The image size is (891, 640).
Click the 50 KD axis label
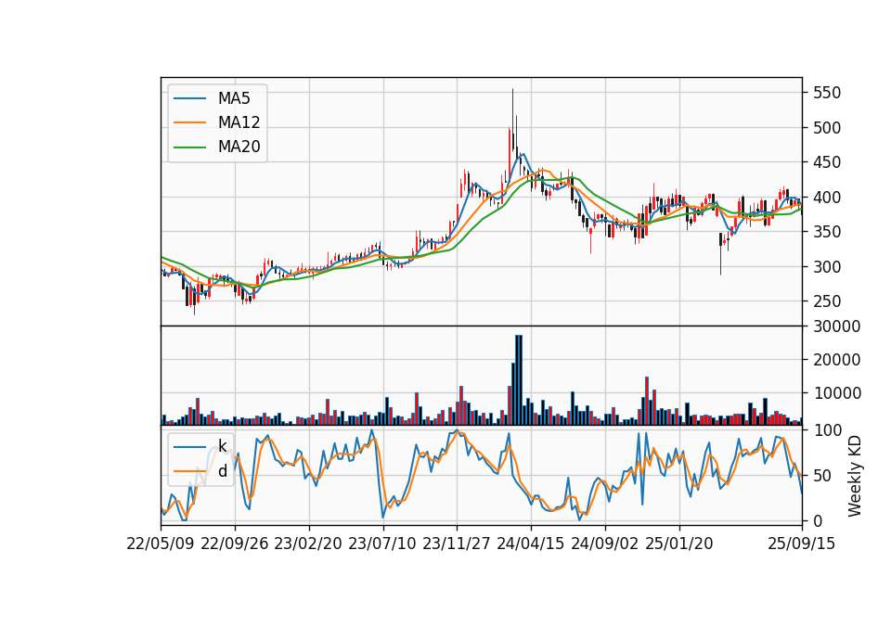pyautogui.click(x=822, y=476)
